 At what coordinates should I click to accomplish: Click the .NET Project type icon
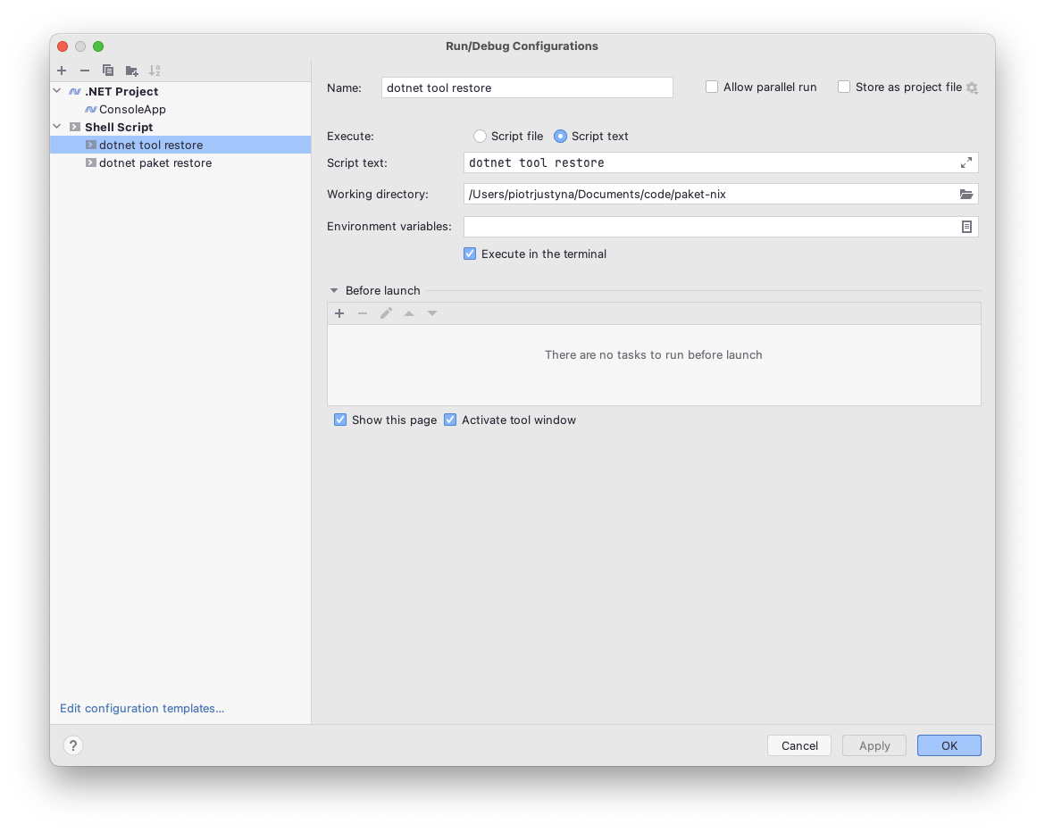click(x=75, y=91)
